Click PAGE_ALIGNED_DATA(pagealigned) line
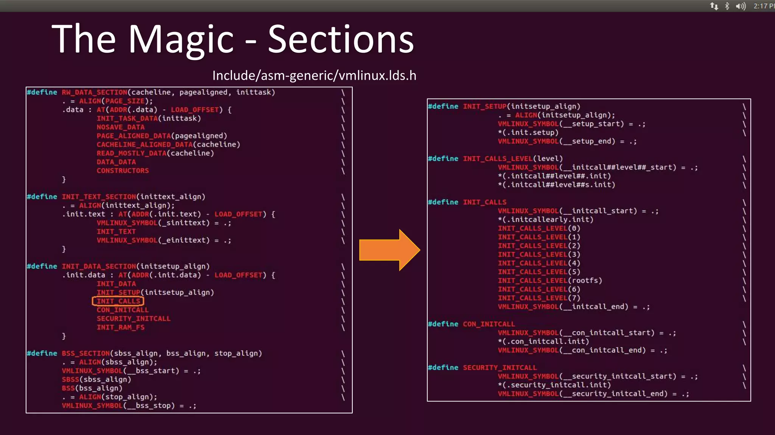Image resolution: width=775 pixels, height=435 pixels. (x=162, y=136)
